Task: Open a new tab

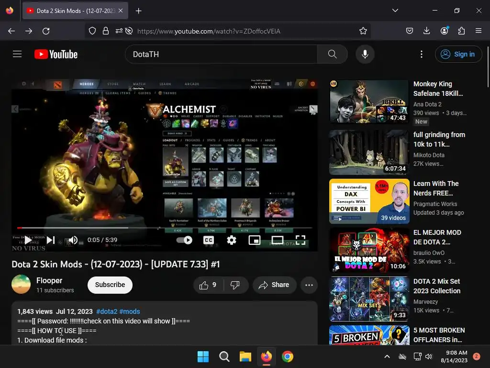Action: [x=138, y=11]
